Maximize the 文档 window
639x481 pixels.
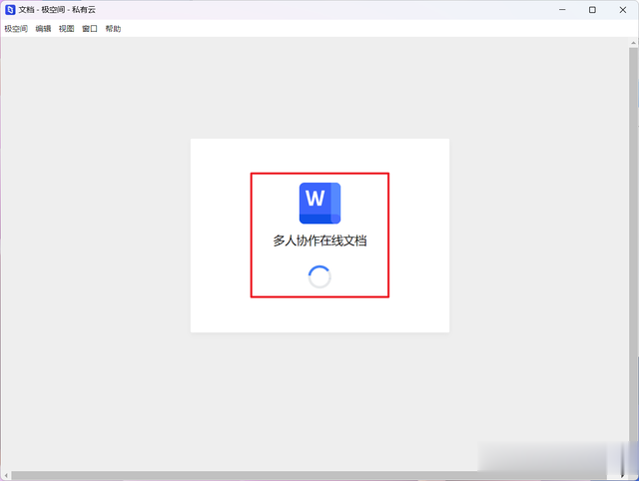tap(592, 10)
